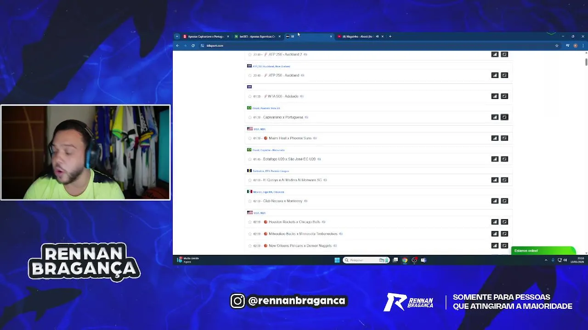
Task: Favorite Houston Rockets x Chicago Bulls with its star
Action: (250, 222)
